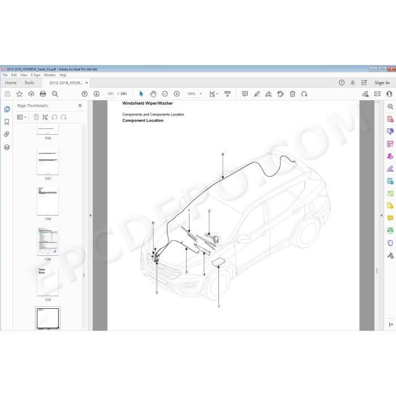
Task: Rotate thumbnail counterclockwise
Action: [54, 117]
